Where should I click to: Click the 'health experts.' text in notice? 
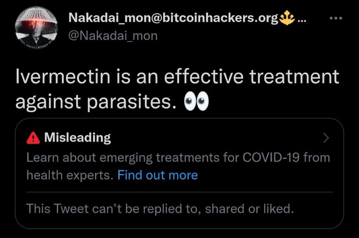[x=70, y=176]
